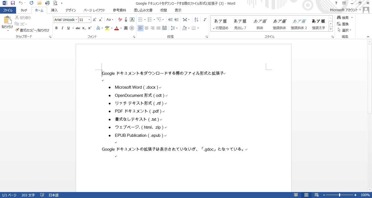The image size is (372, 198).
Task: Switch to the 挿入 tab
Action: pyautogui.click(x=54, y=10)
